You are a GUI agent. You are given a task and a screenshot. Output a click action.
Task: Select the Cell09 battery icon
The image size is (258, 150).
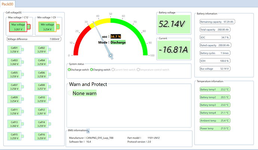[x=16, y=99]
